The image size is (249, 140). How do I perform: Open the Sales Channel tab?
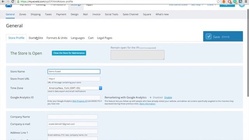[x=131, y=14]
